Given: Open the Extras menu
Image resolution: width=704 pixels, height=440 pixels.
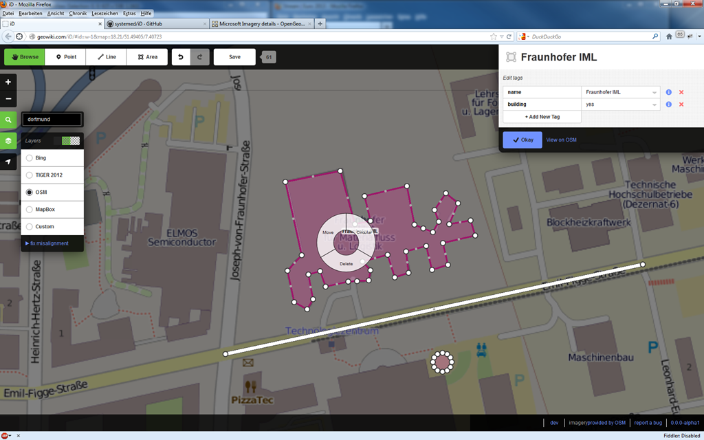Looking at the screenshot, I should [x=129, y=14].
